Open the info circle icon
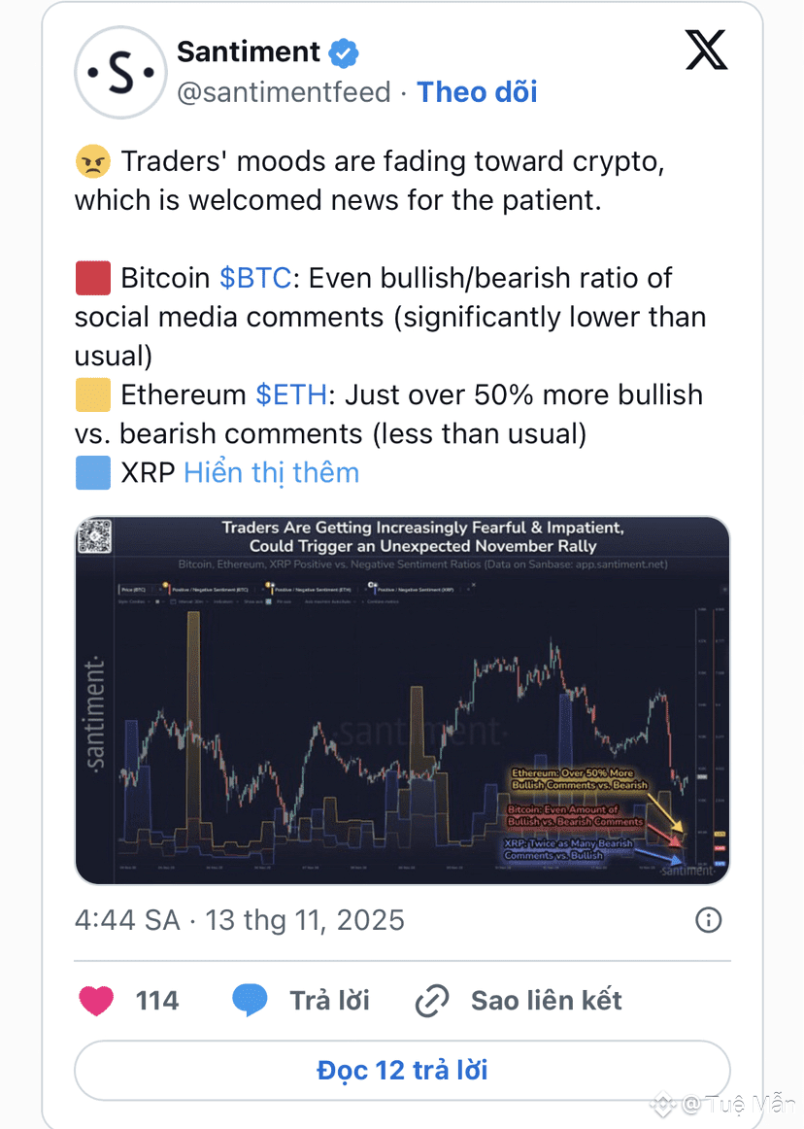 [709, 919]
